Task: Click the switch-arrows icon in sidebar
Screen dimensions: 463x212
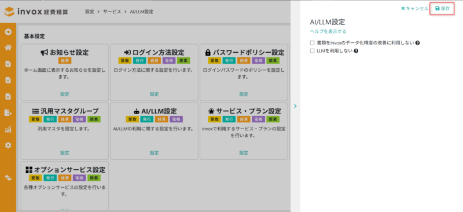Action: [8, 177]
